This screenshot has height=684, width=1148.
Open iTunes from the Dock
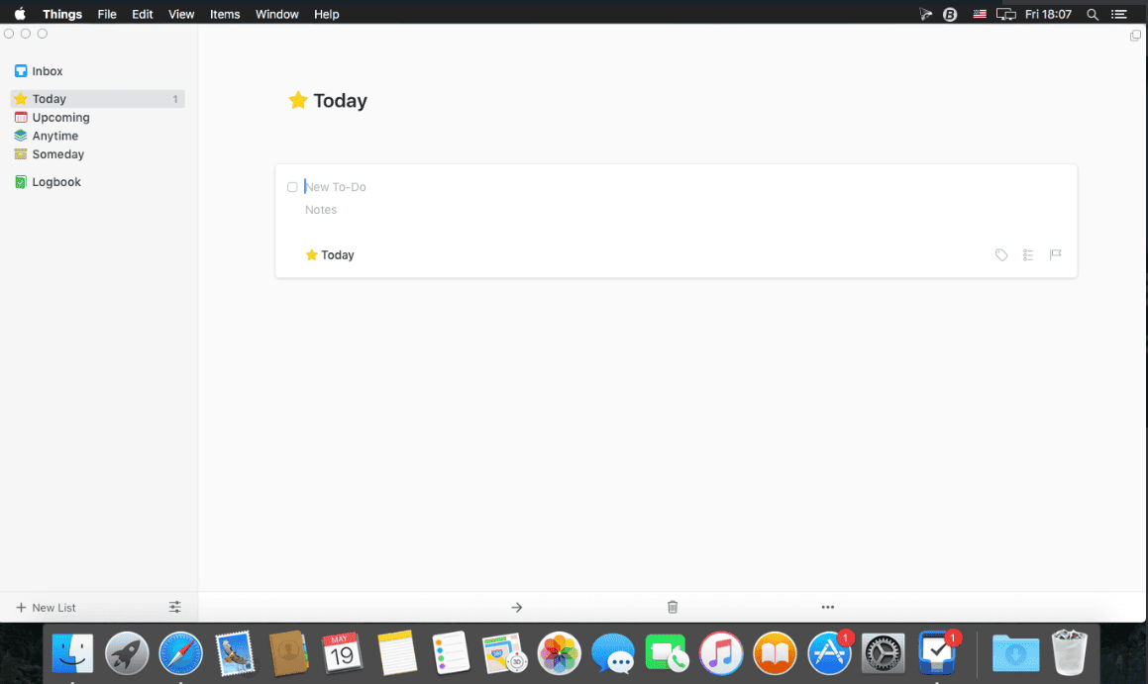[721, 653]
